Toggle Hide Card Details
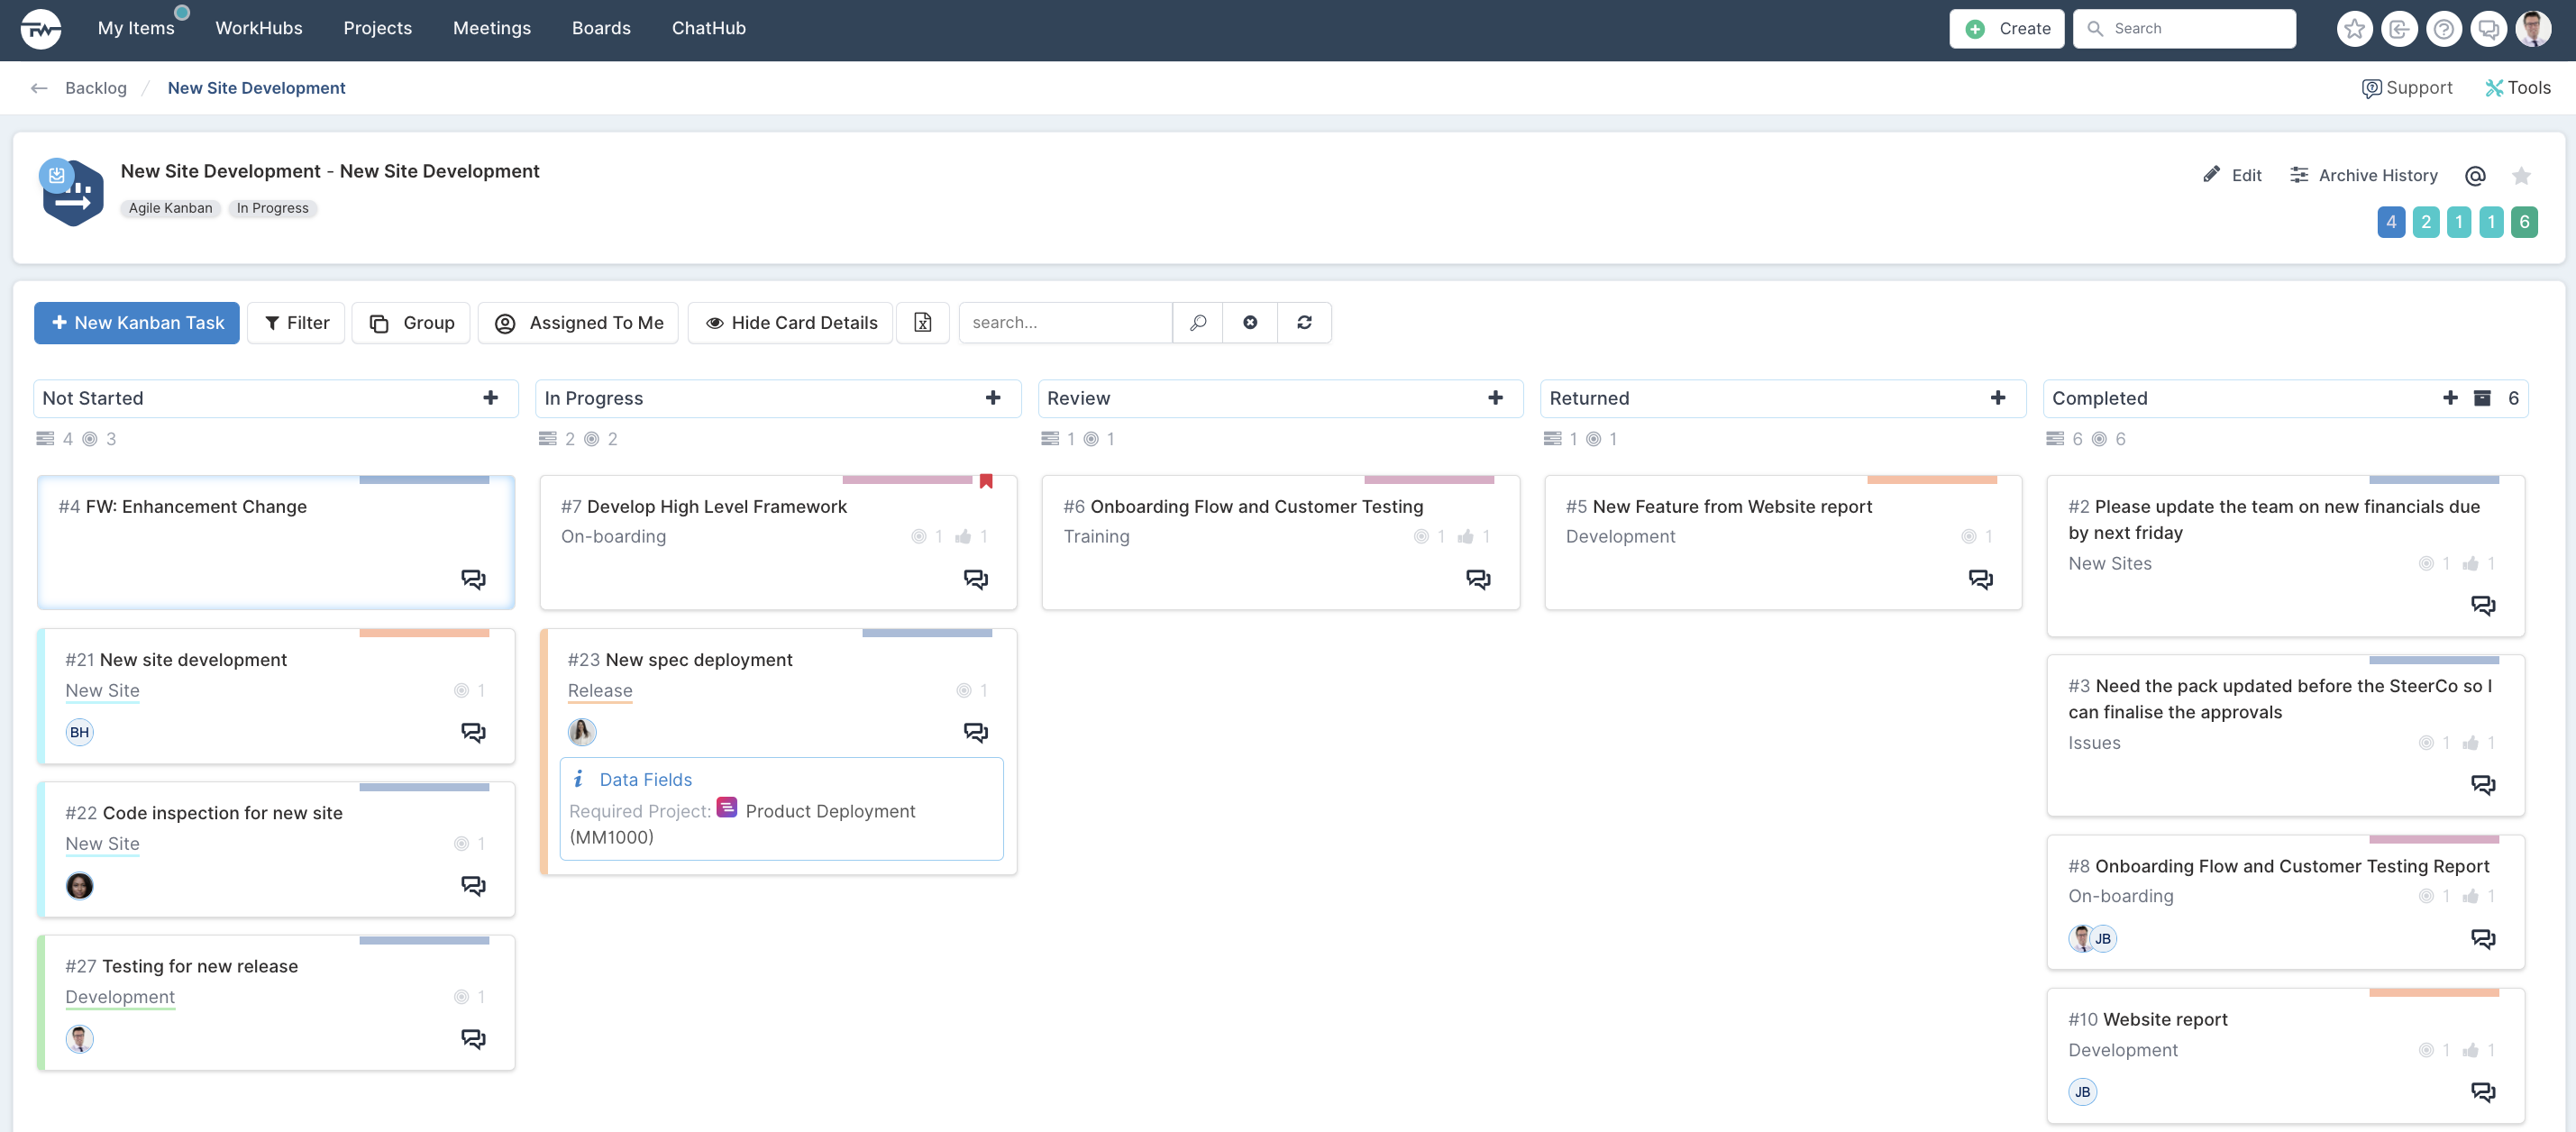Viewport: 2576px width, 1132px height. [x=791, y=323]
